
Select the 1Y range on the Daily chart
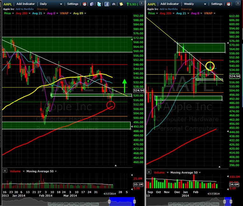coord(55,204)
